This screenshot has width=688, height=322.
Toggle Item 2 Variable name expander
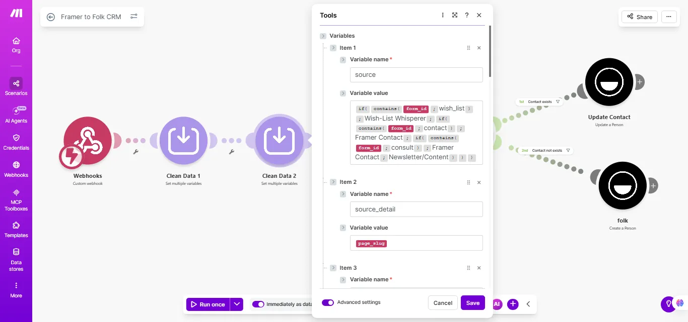tap(343, 194)
